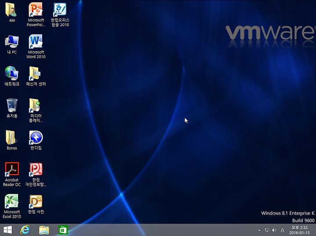Select the aaa user folder icon
This screenshot has height=236, width=316.
12,12
